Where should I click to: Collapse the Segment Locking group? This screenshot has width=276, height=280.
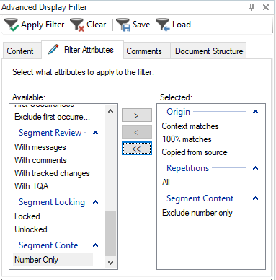[96, 202]
